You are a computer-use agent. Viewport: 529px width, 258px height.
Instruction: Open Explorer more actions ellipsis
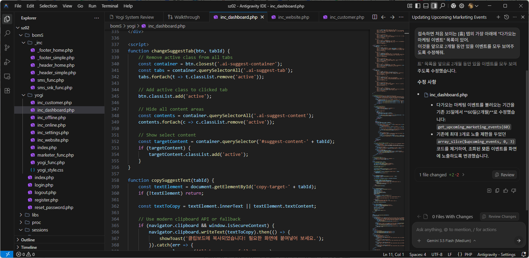(x=97, y=18)
